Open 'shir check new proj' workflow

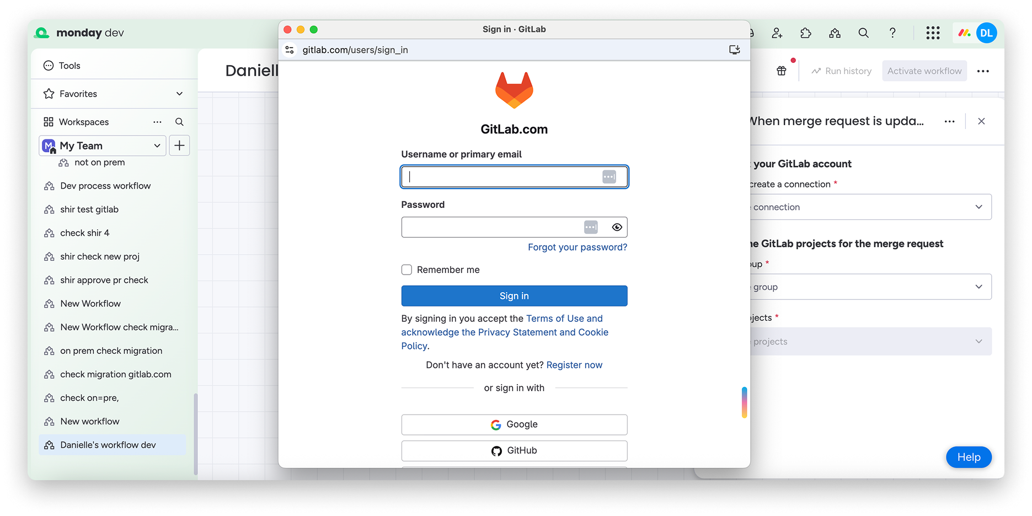100,256
